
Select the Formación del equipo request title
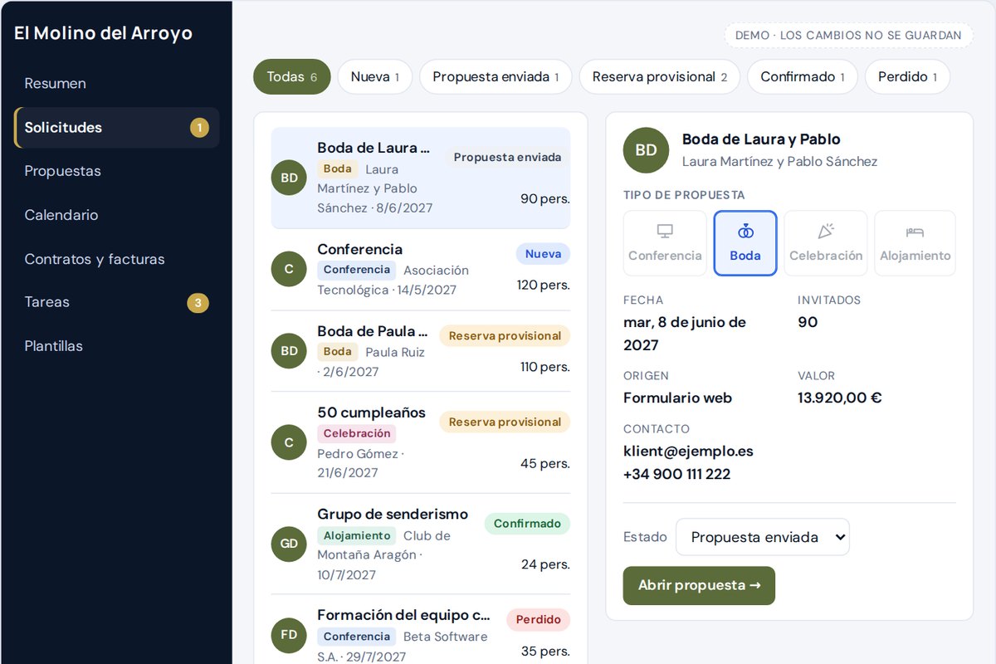(403, 615)
